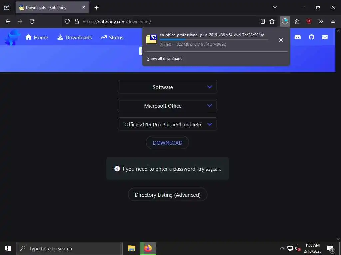Viewport: 341px width, 255px height.
Task: View site security padlock info
Action: 76,21
